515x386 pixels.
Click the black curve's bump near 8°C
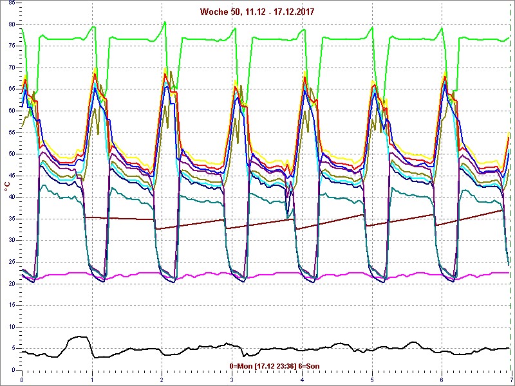point(78,336)
